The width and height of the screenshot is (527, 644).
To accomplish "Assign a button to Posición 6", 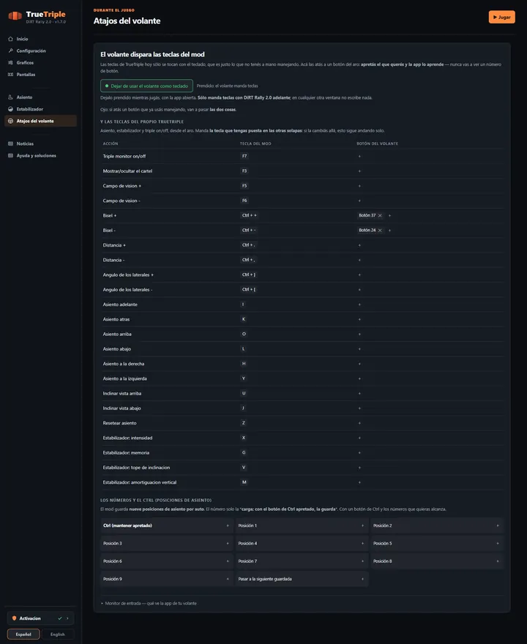I will tap(228, 561).
